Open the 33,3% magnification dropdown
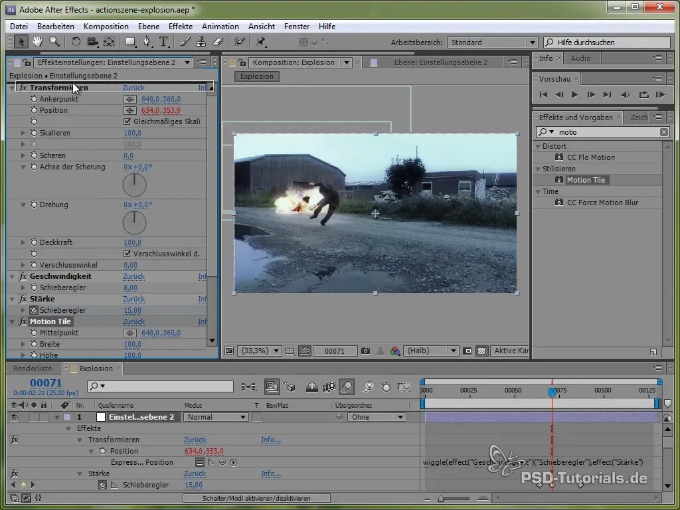Viewport: 680px width, 510px height. [260, 351]
